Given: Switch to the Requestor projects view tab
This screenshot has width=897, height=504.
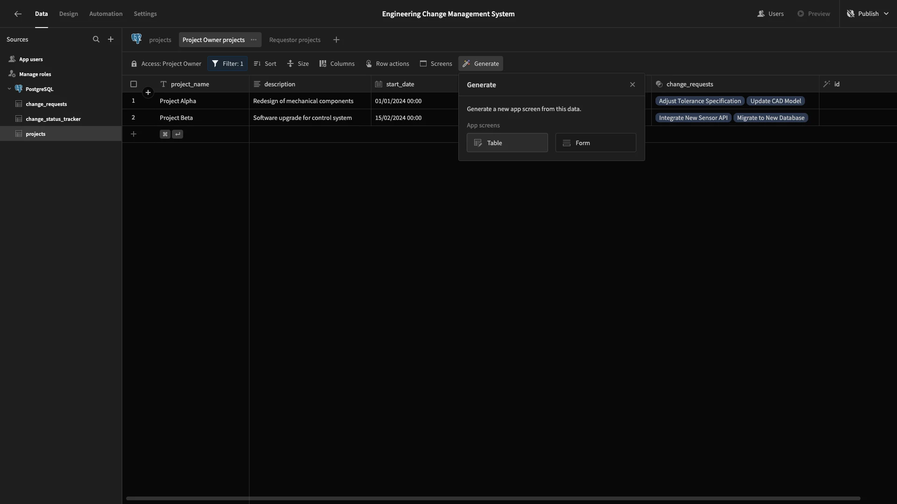Looking at the screenshot, I should pos(295,40).
